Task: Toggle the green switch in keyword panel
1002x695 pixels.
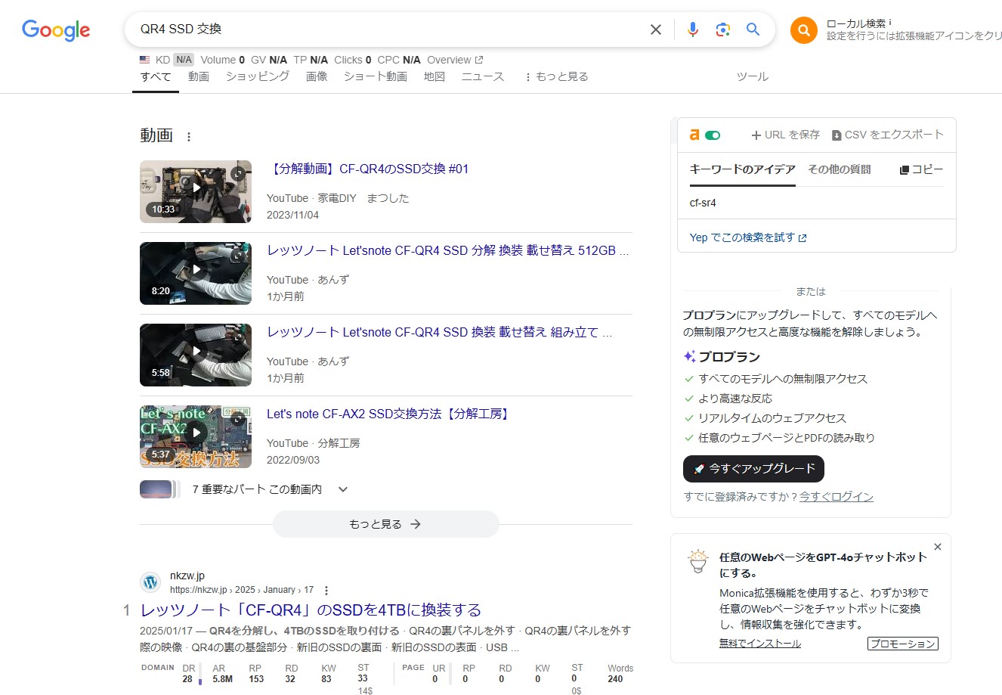Action: (713, 135)
